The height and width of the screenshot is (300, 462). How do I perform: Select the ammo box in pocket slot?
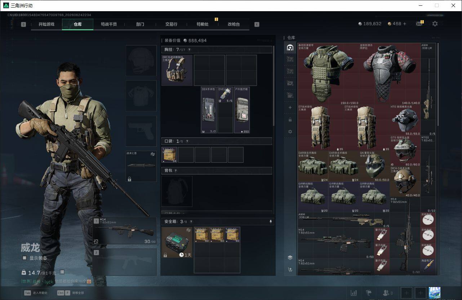click(169, 155)
